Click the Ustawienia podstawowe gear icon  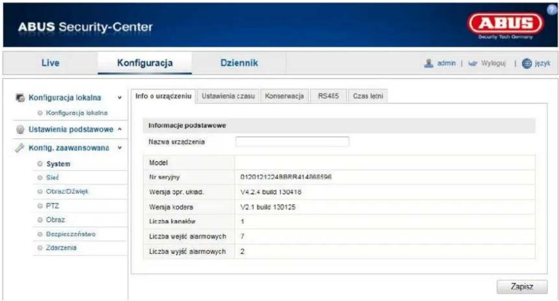(20, 130)
